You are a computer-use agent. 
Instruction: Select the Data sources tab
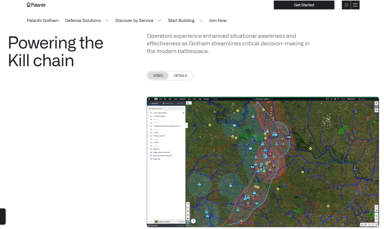168,103
